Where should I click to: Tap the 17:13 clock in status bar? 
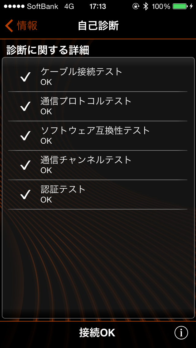click(x=98, y=6)
